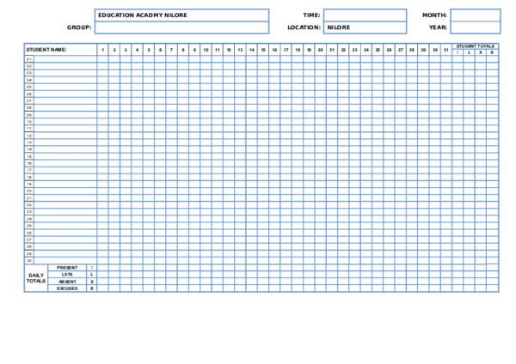Image resolution: width=516 pixels, height=364 pixels.
Task: Click the TIME: label
Action: [311, 15]
